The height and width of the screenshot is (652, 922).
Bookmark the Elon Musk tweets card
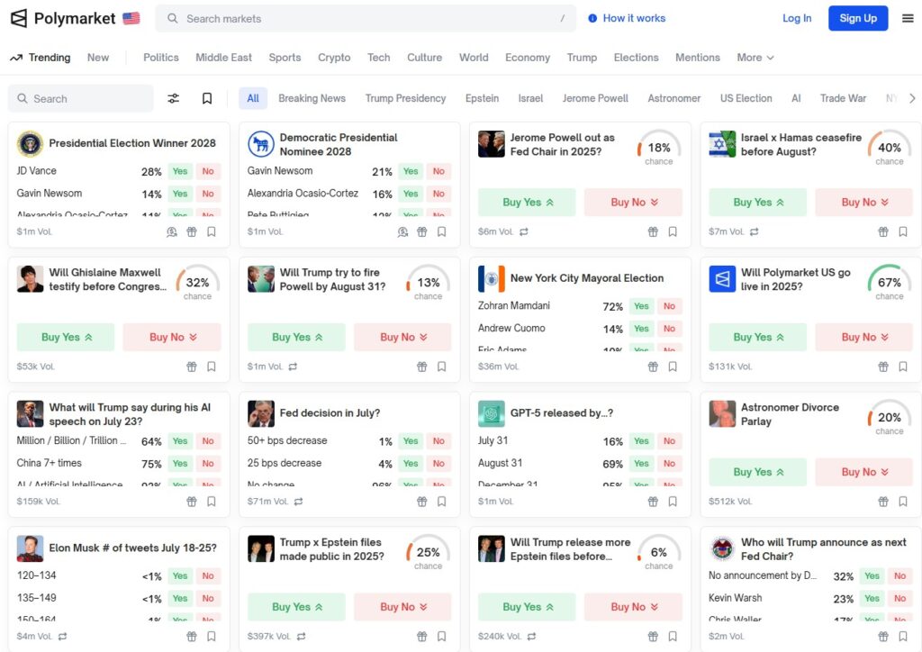coord(211,636)
